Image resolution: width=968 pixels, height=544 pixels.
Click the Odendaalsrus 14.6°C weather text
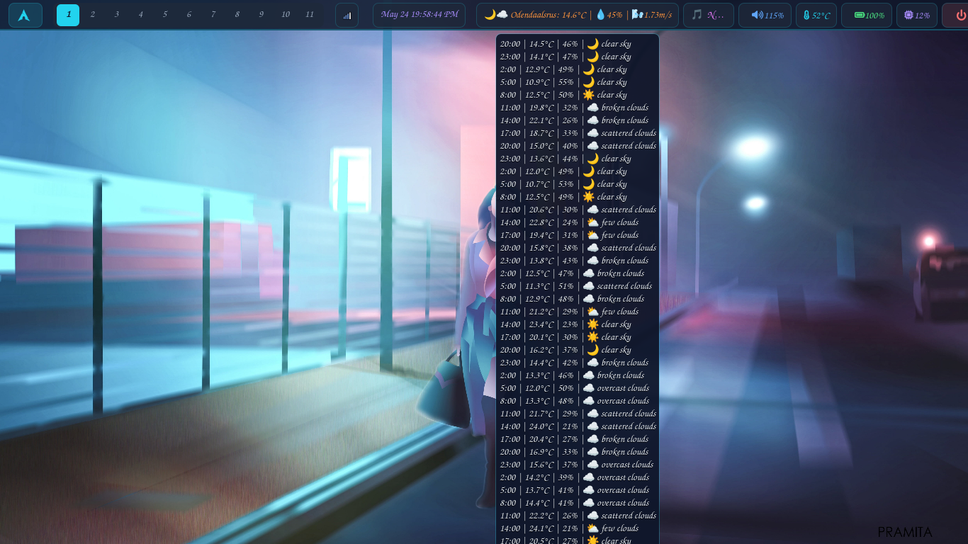coord(548,15)
